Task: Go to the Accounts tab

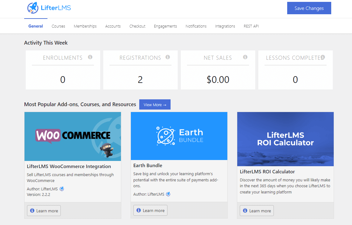Action: (113, 26)
